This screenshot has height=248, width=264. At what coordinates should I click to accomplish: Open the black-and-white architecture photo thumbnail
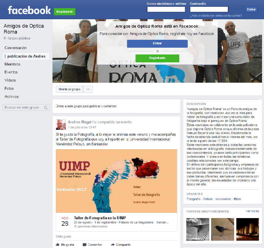pos(198,229)
